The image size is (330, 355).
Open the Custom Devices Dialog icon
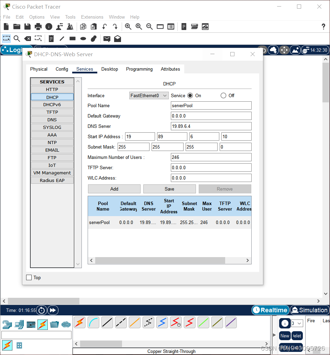point(171,27)
